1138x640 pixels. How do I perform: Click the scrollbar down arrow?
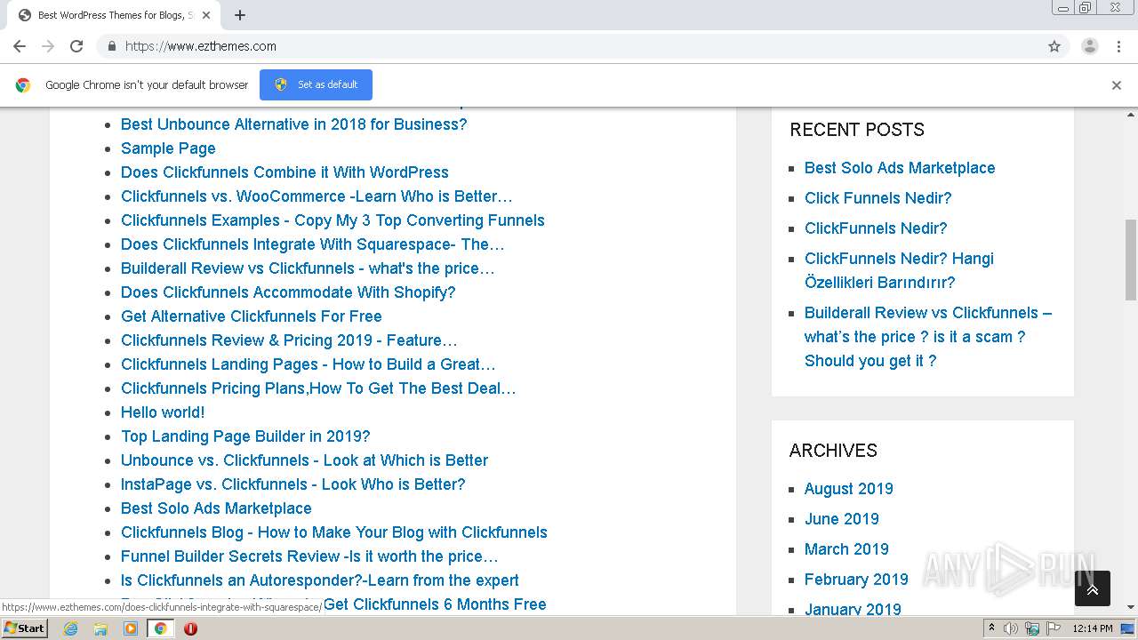pyautogui.click(x=1131, y=607)
